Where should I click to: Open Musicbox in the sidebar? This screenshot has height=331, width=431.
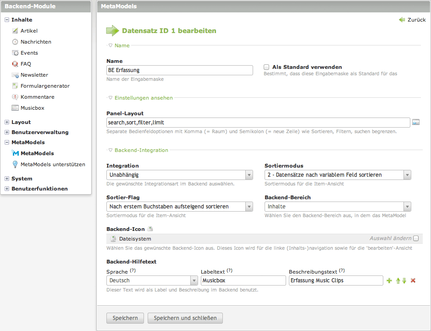point(32,108)
